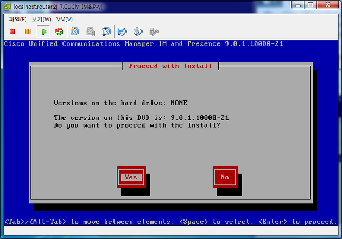Click the vSphere icon in the title bar
342x239 pixels.
7,7
